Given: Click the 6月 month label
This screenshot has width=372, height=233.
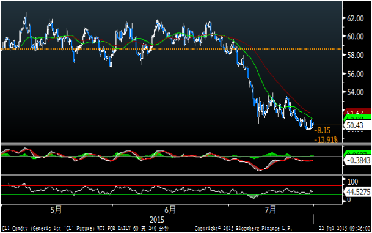Looking at the screenshot, I should tap(170, 210).
